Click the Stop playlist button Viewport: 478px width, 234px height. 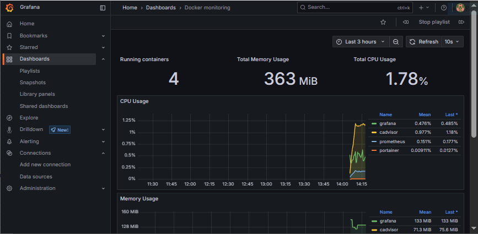(434, 22)
